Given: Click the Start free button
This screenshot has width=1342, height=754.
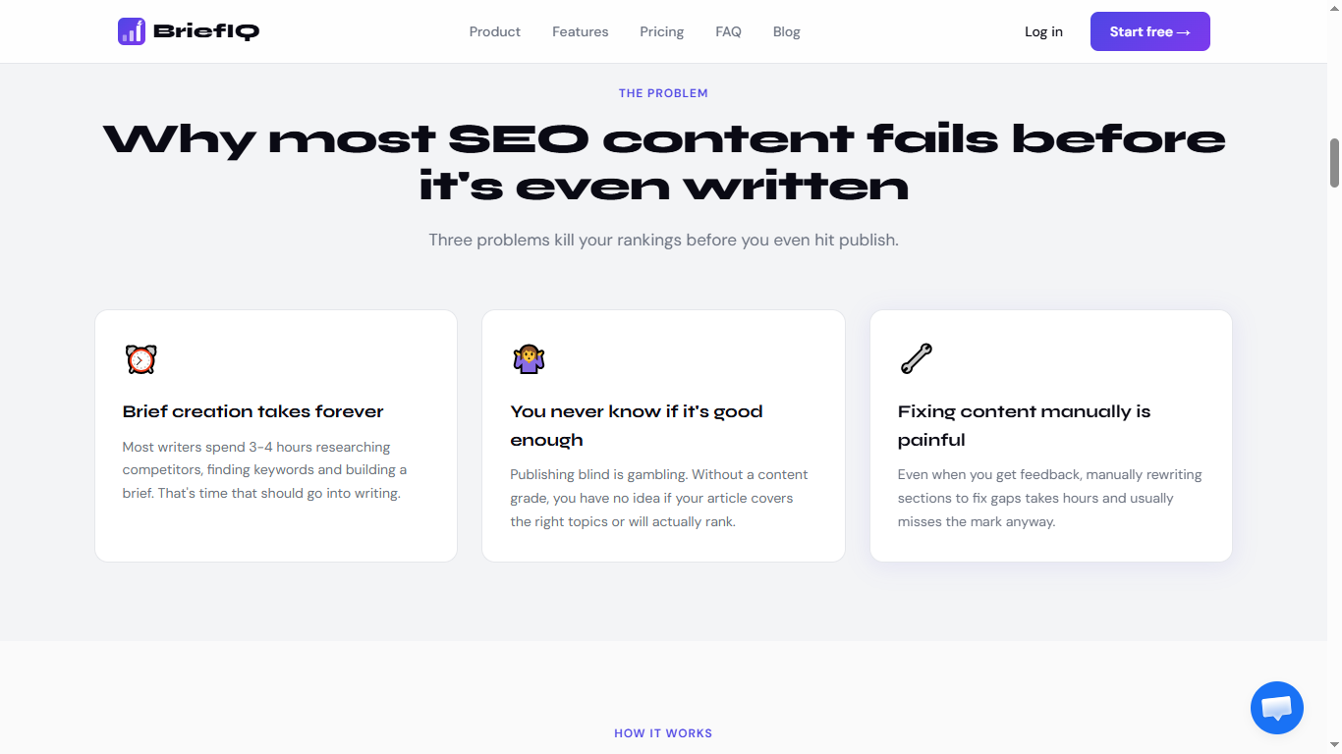Looking at the screenshot, I should coord(1149,31).
